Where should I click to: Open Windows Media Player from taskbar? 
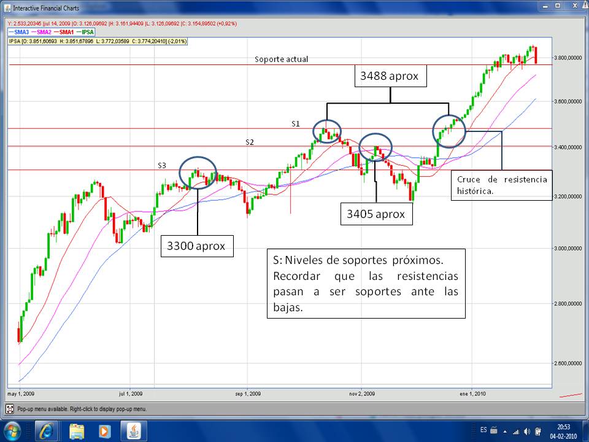[x=105, y=432]
